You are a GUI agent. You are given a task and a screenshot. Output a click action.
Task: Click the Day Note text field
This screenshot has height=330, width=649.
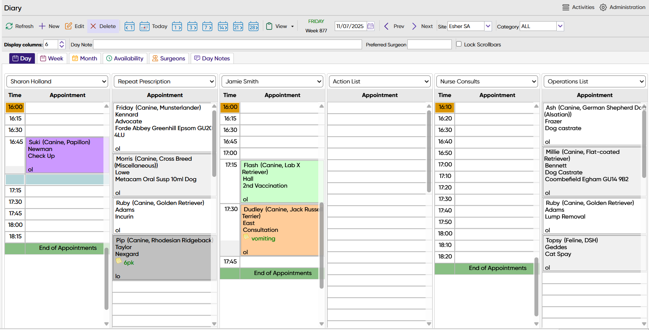pyautogui.click(x=227, y=44)
